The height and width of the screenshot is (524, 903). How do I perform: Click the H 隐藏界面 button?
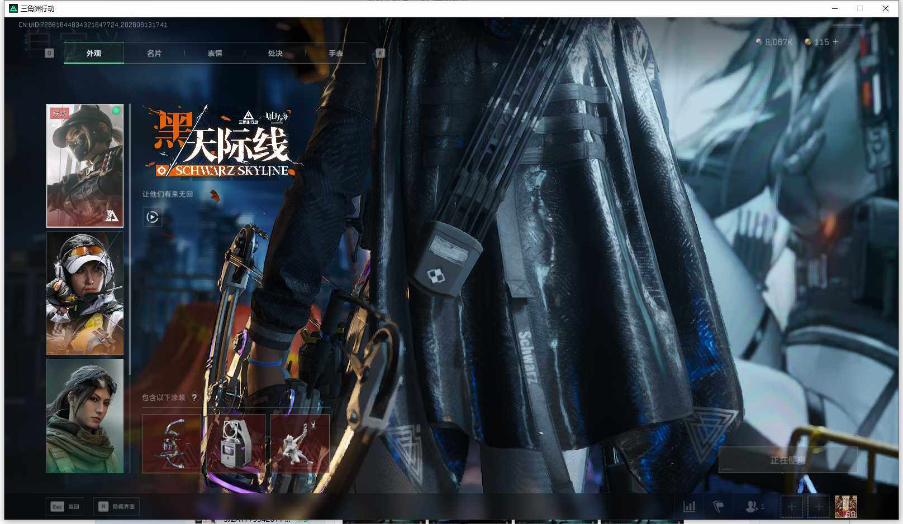click(116, 506)
